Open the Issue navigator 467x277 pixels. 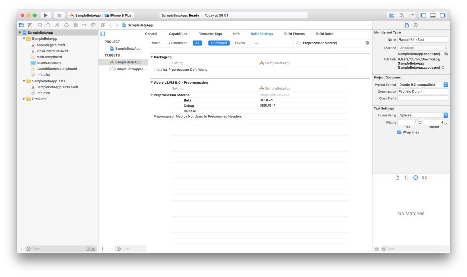57,25
